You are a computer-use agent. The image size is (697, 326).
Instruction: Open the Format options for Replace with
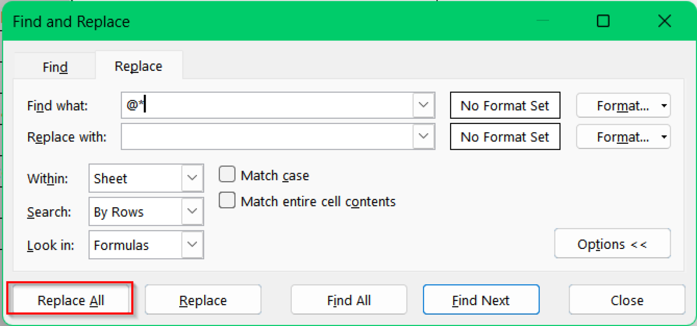623,136
